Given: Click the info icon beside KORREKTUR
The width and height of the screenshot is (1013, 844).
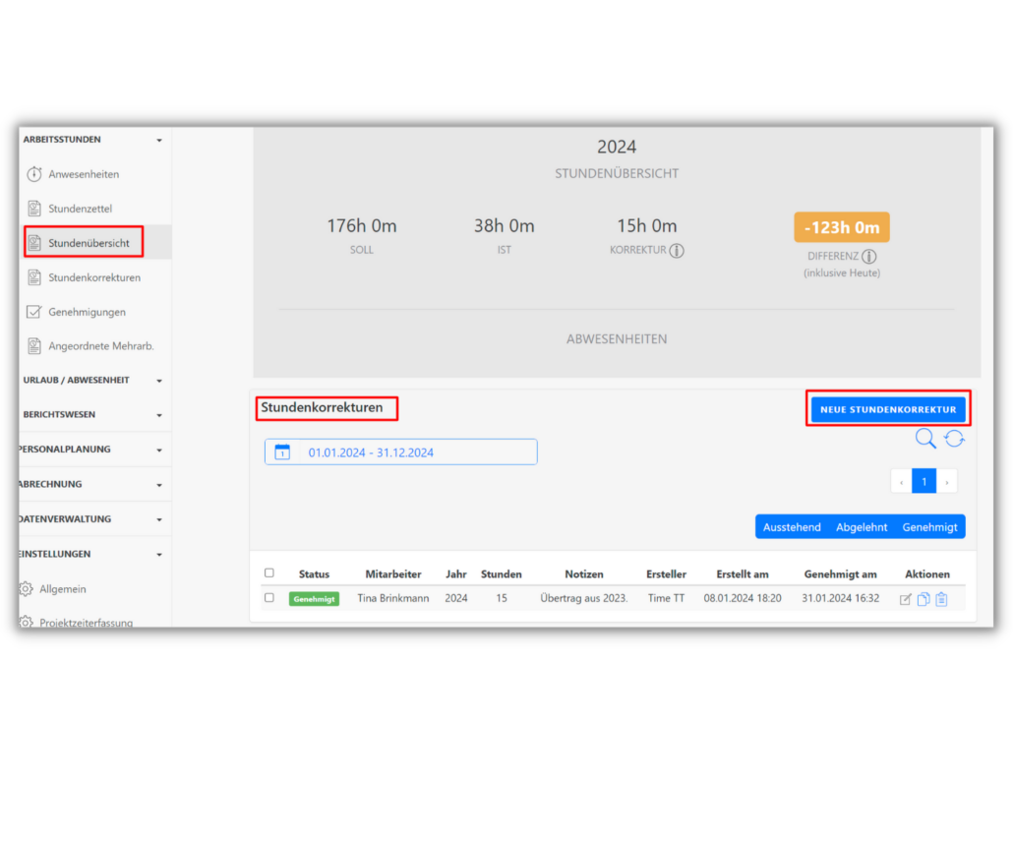Looking at the screenshot, I should click(677, 251).
